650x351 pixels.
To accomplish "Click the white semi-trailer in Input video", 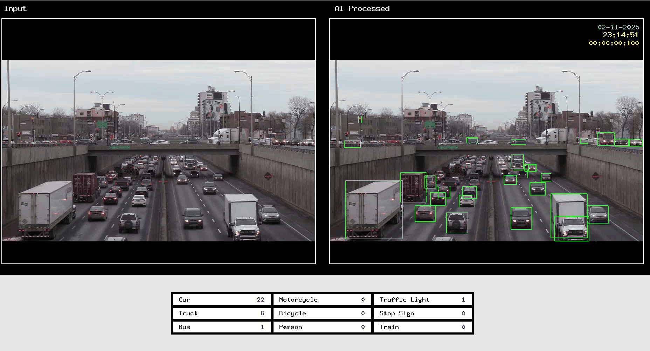I will pos(46,209).
